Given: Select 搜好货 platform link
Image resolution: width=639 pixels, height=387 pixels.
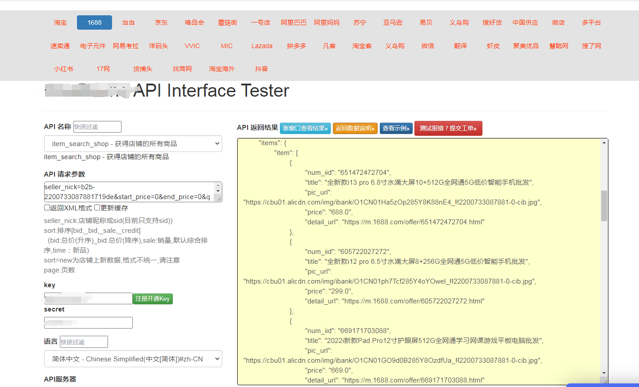Looking at the screenshot, I should click(x=492, y=22).
